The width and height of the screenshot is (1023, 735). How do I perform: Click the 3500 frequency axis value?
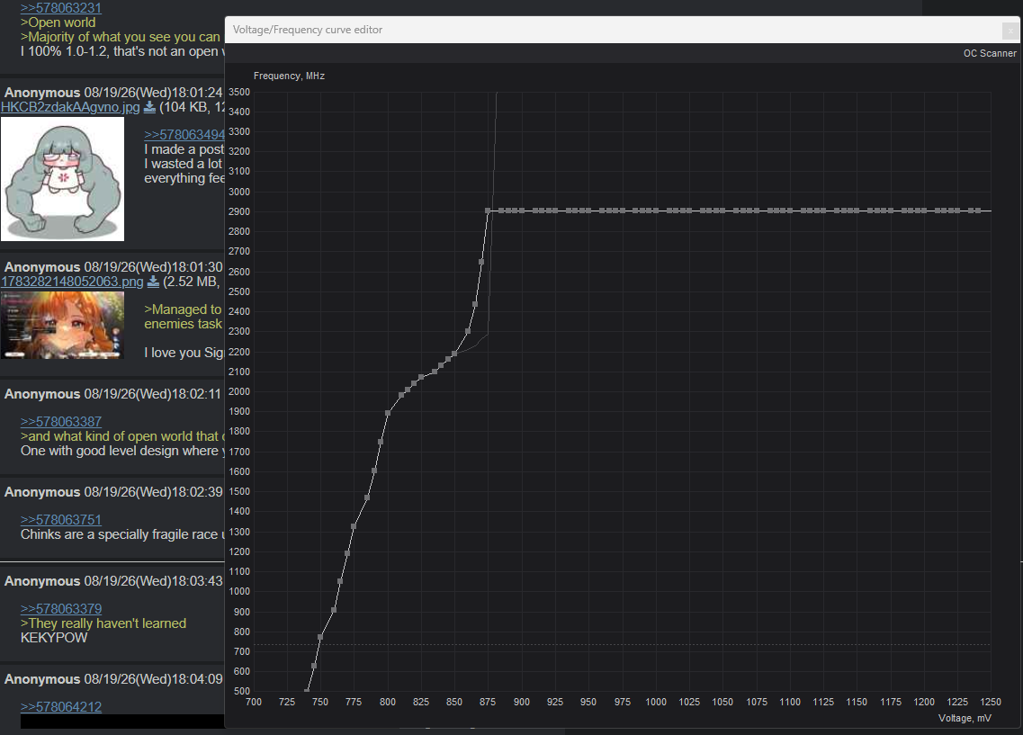[238, 92]
